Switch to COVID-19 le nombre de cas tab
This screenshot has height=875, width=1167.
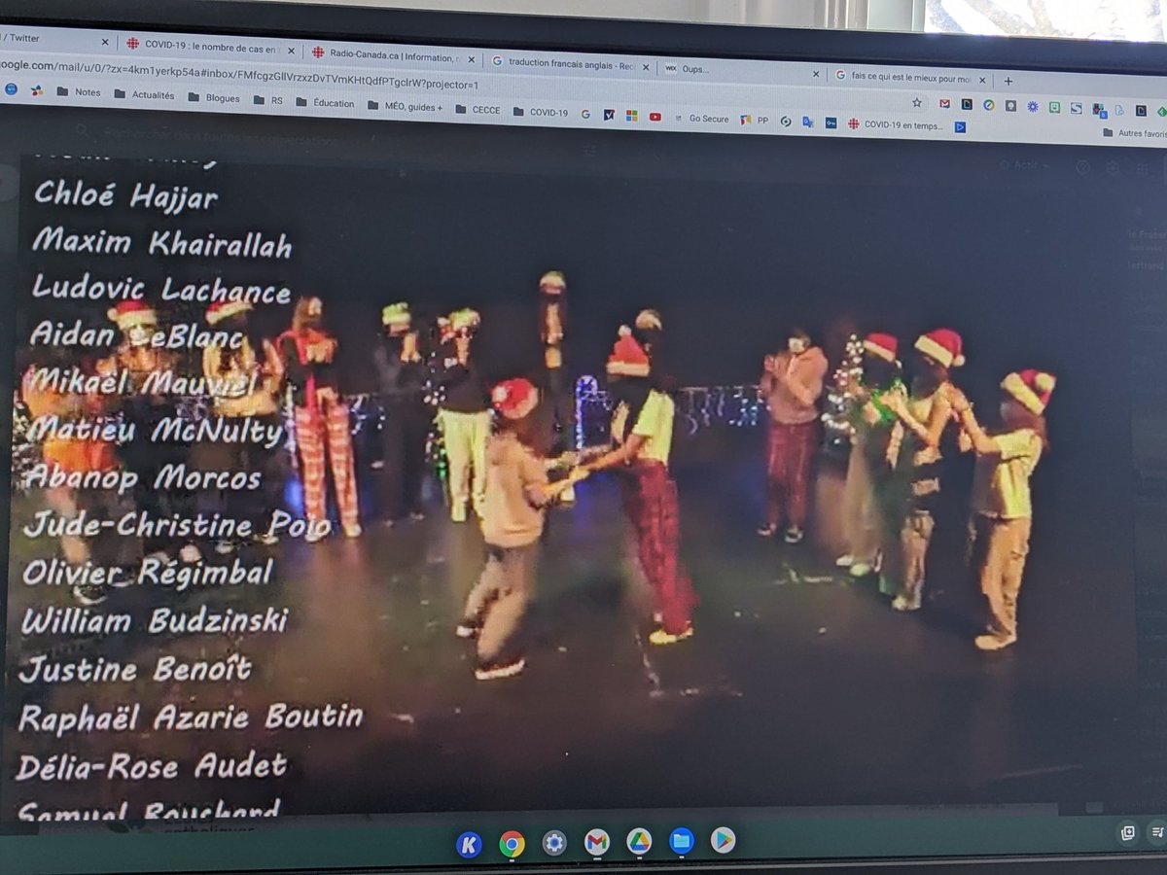tap(208, 45)
